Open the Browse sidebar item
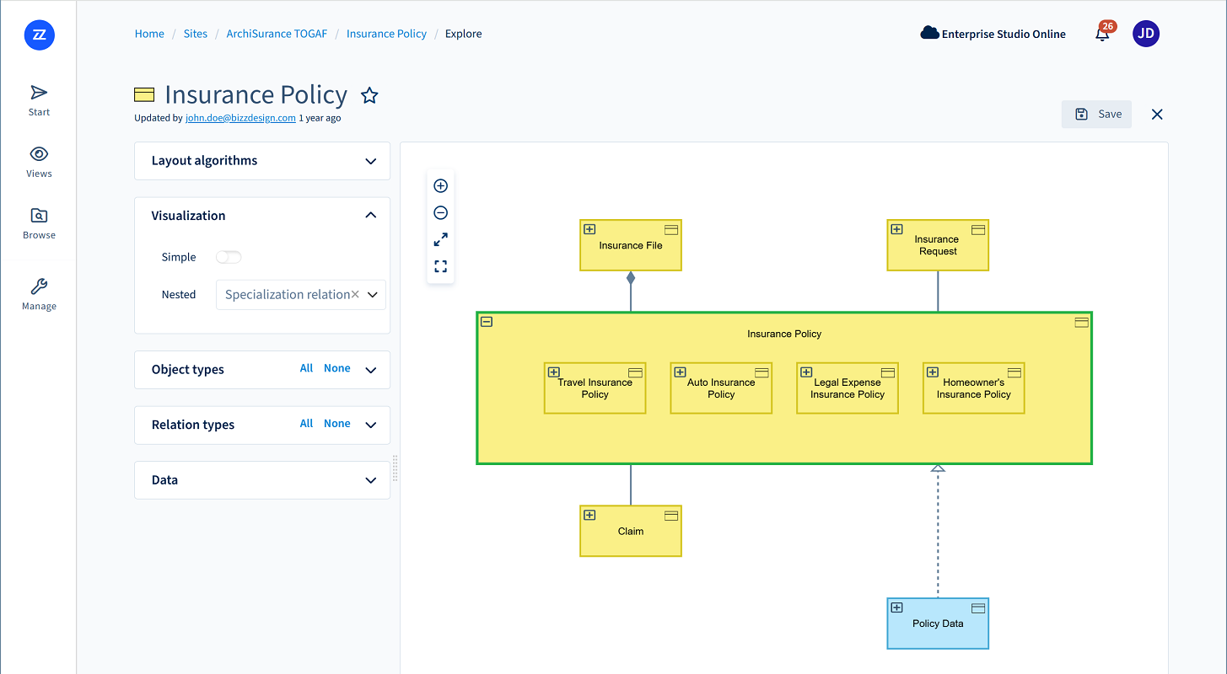1227x674 pixels. click(x=39, y=223)
